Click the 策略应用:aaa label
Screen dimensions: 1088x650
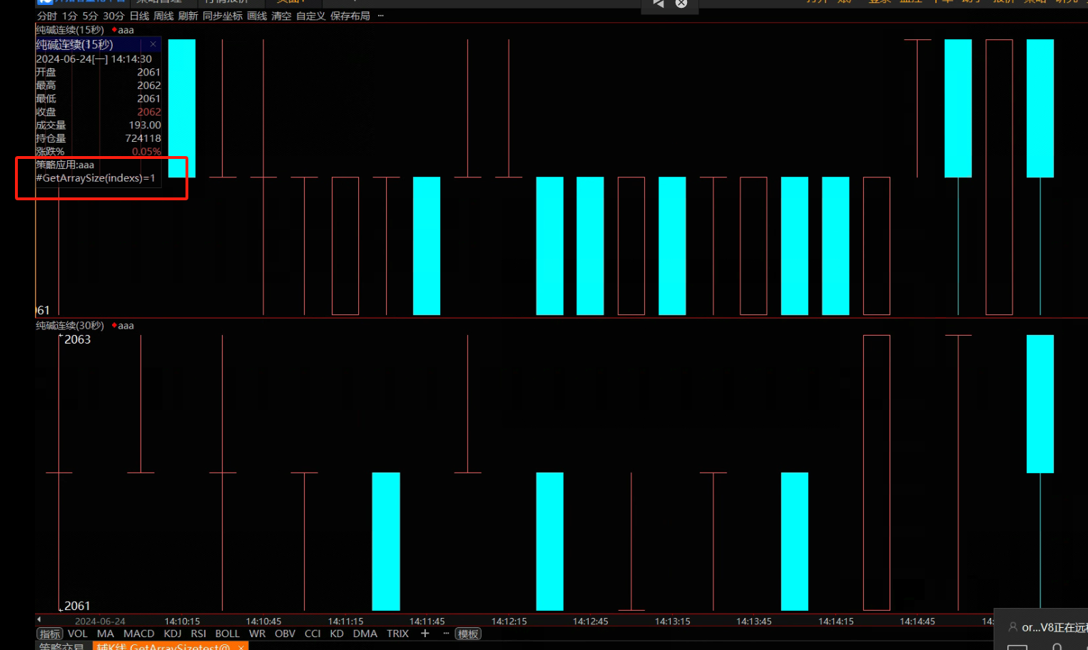point(65,165)
